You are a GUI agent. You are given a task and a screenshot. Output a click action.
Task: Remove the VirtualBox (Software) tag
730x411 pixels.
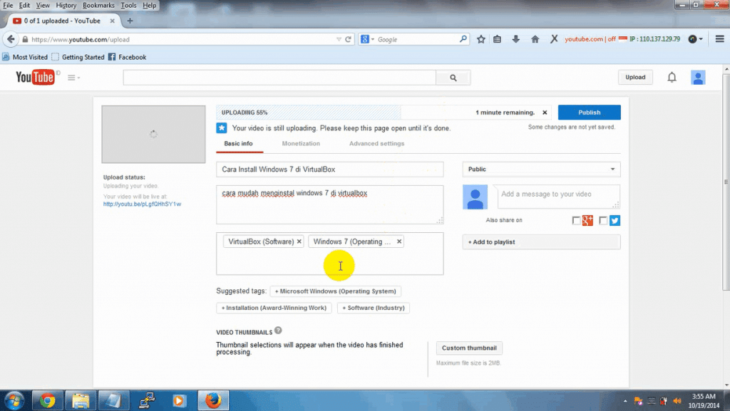click(x=299, y=241)
